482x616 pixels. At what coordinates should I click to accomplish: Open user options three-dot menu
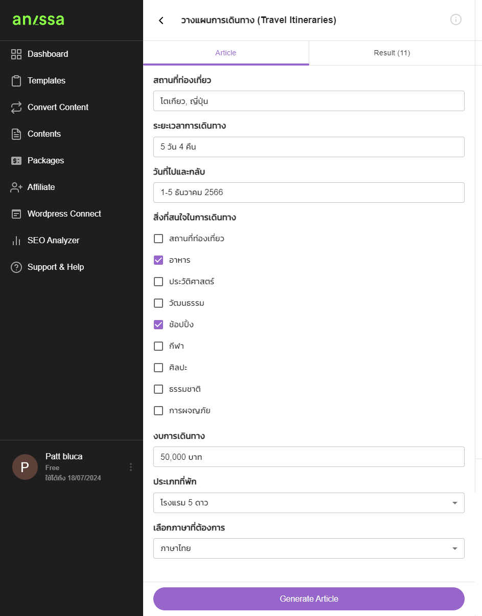(x=131, y=467)
